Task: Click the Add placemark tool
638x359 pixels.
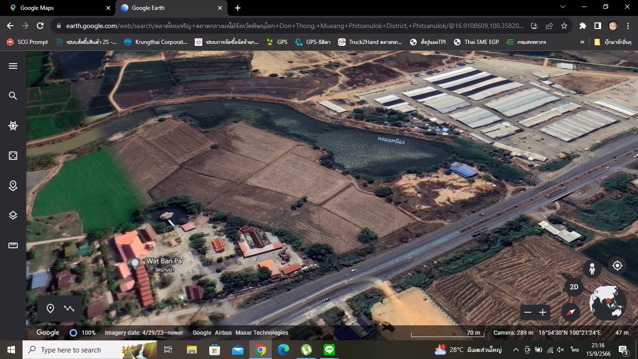Action: (50, 309)
